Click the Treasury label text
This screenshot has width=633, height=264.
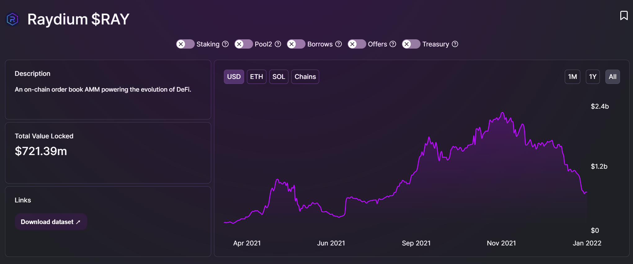(435, 44)
